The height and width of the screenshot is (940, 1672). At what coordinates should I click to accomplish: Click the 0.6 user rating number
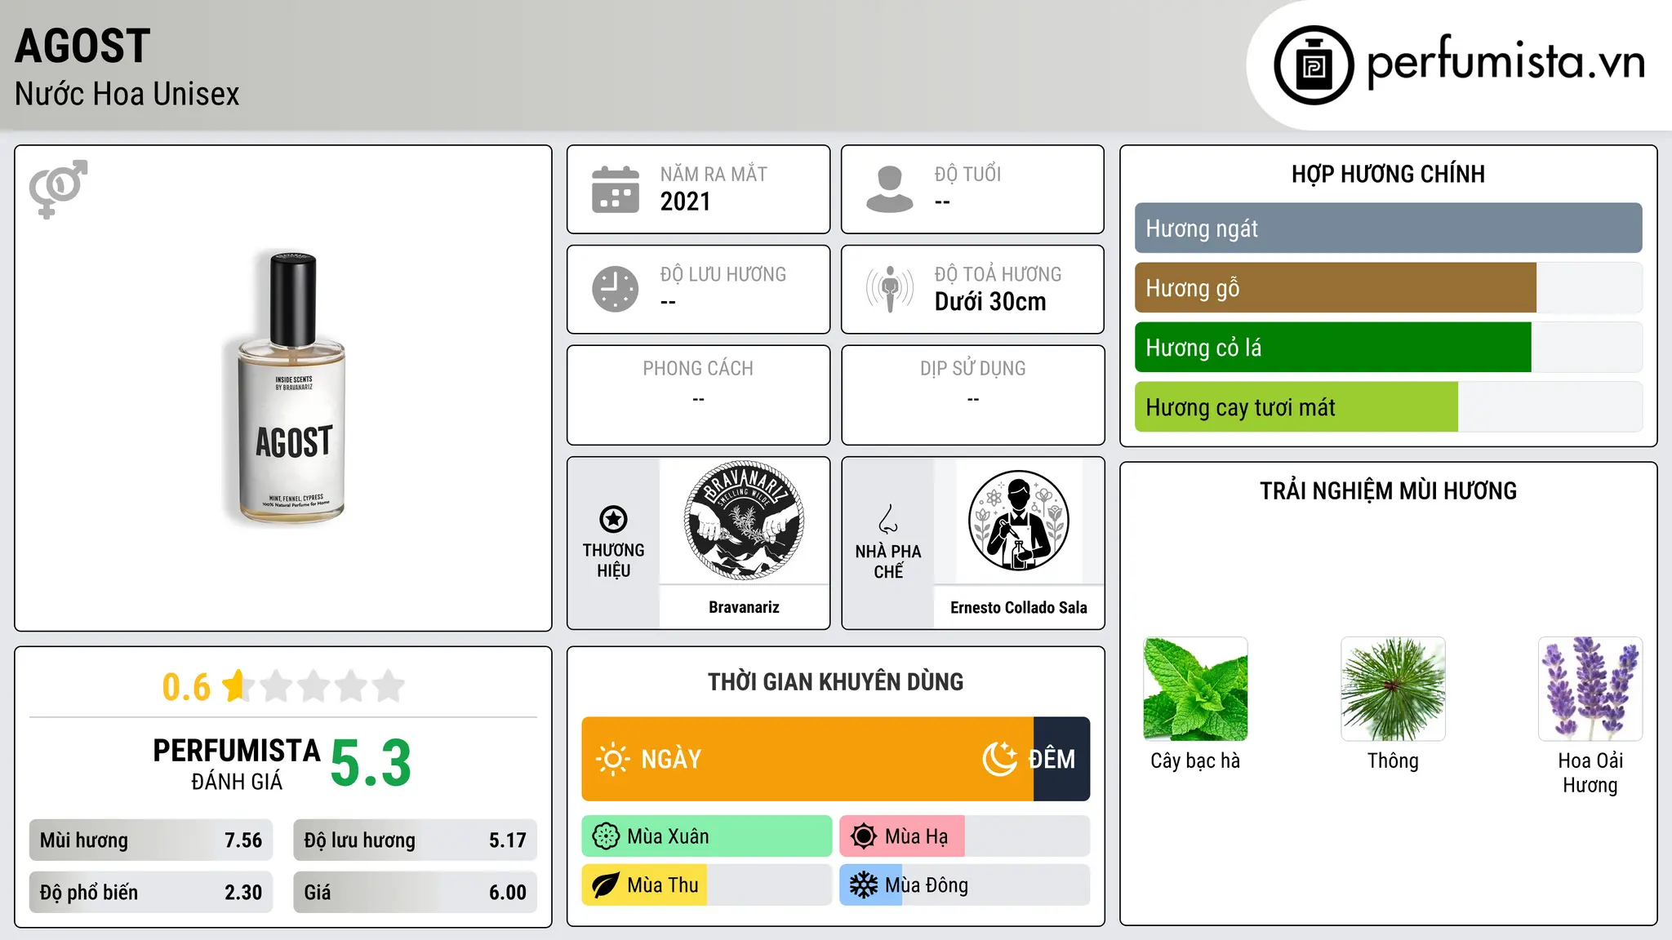point(186,687)
